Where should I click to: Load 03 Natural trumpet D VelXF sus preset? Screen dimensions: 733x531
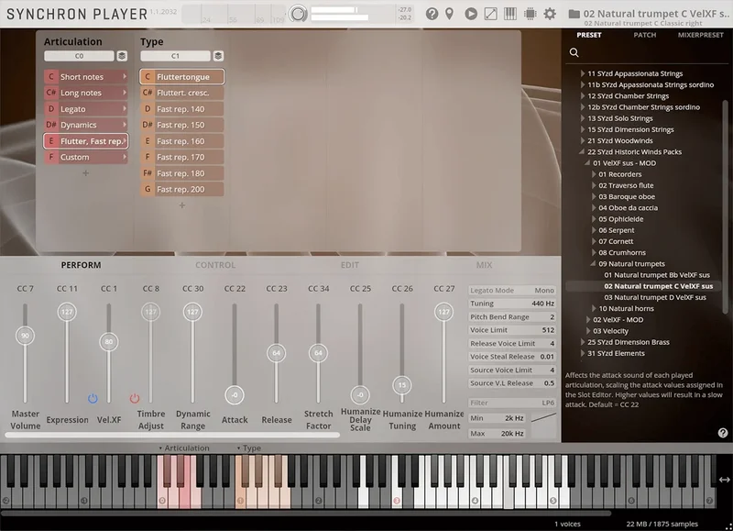point(655,297)
